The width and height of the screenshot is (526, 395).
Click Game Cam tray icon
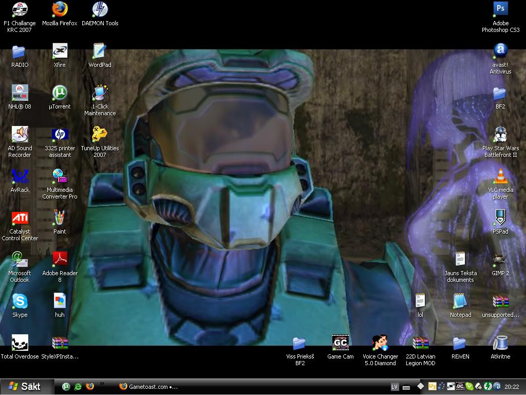click(x=460, y=386)
